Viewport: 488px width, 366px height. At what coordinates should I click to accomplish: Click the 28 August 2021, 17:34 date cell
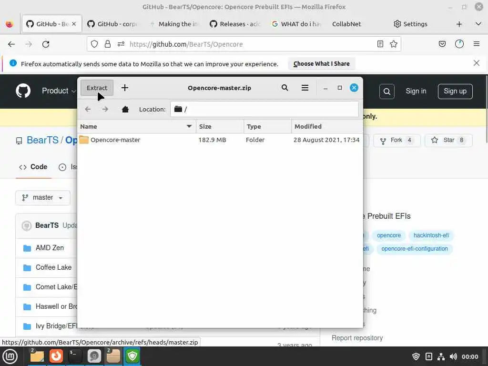pyautogui.click(x=326, y=140)
